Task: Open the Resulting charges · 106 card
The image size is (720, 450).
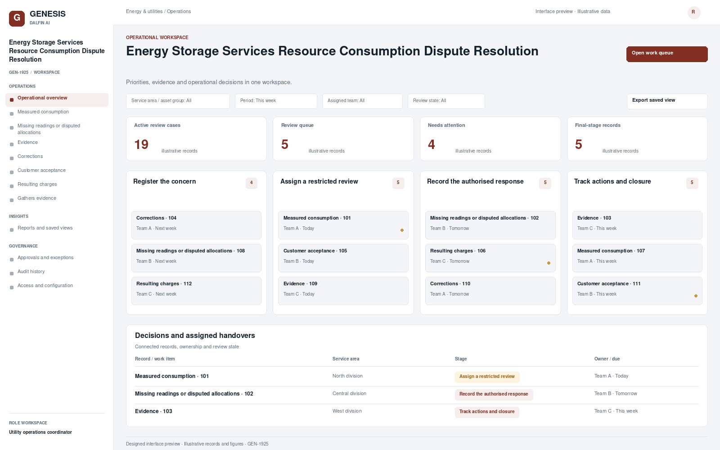Action: (490, 258)
